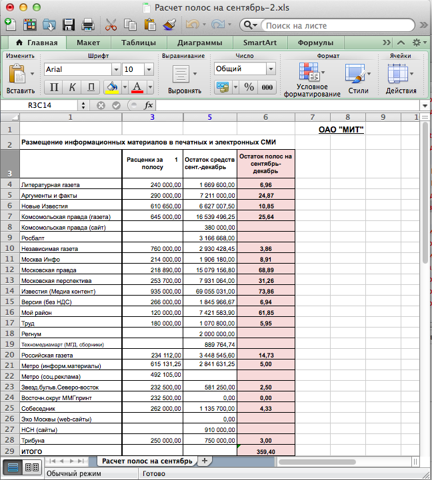
Task: Select the ИТОГО total cell 359,40
Action: pyautogui.click(x=266, y=451)
